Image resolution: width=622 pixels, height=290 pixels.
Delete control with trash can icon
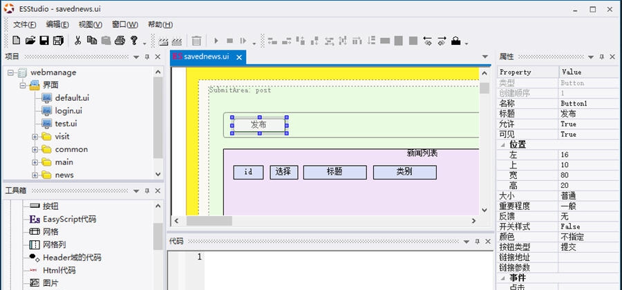[196, 41]
